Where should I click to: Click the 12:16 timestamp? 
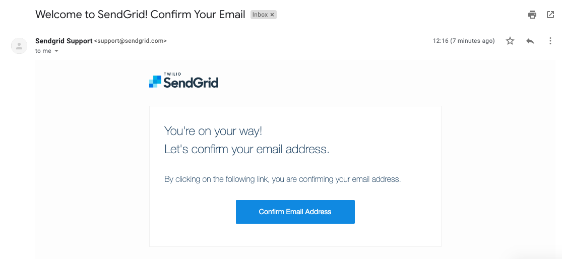[463, 41]
